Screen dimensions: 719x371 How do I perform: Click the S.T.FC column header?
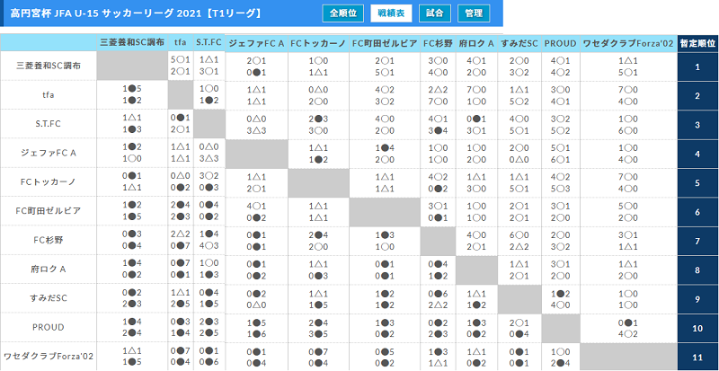click(209, 43)
